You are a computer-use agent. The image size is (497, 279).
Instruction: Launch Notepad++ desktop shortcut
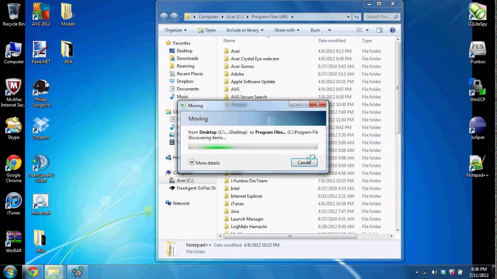478,166
